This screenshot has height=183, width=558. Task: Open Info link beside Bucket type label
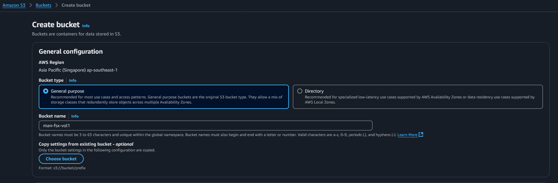[x=73, y=80]
